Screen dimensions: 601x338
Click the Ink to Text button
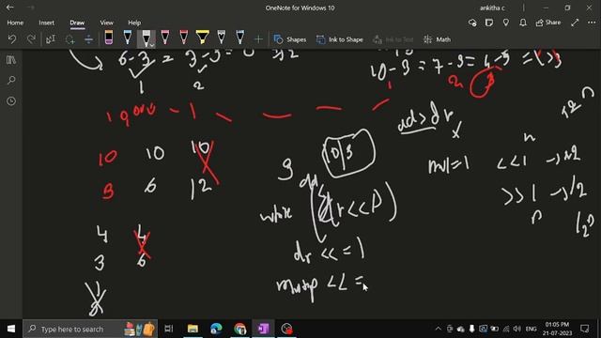click(393, 39)
